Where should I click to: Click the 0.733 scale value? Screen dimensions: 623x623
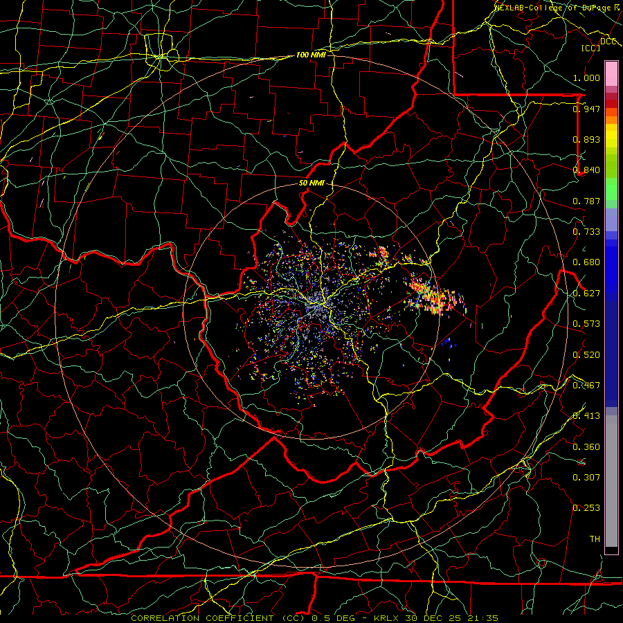[x=586, y=232]
